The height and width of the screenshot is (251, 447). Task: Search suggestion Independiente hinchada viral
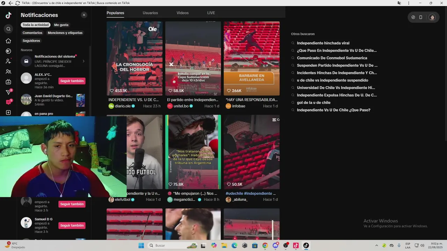(x=323, y=43)
